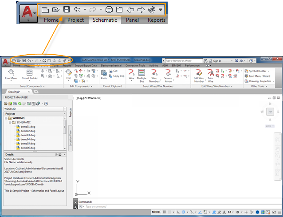Click the keyword search field
Image resolution: width=283 pixels, height=217 pixels.
184,61
